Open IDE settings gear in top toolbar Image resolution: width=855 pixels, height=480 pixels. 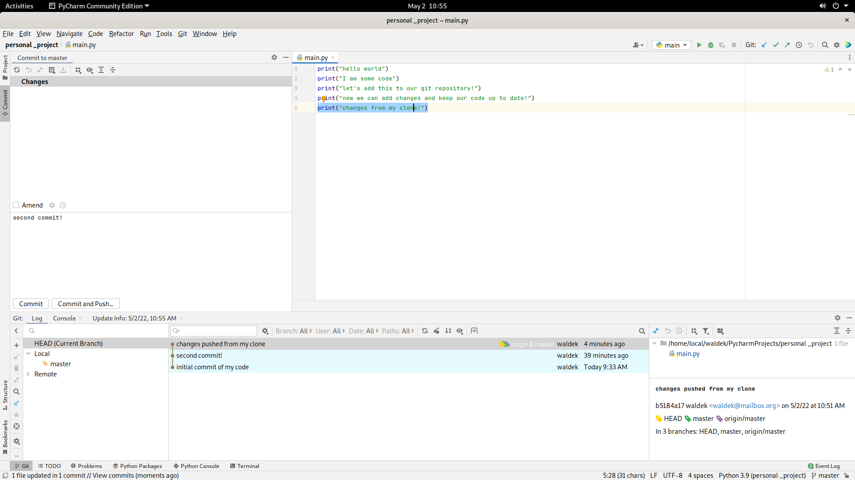click(x=837, y=45)
